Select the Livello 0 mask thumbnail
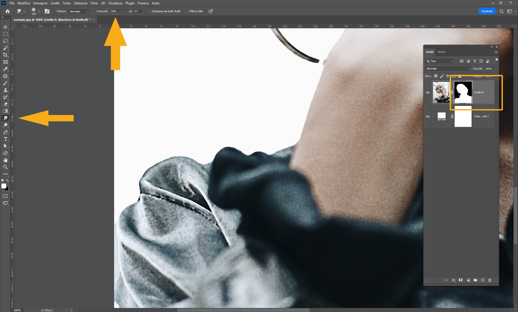 (463, 92)
